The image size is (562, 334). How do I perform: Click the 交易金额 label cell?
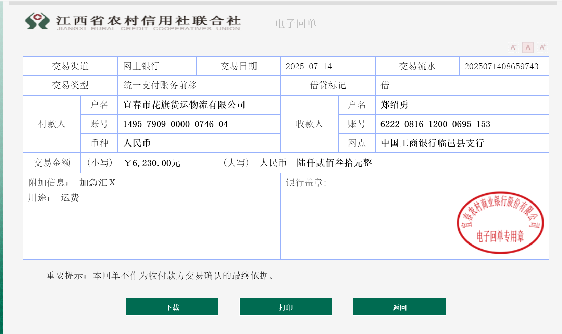[x=52, y=163]
